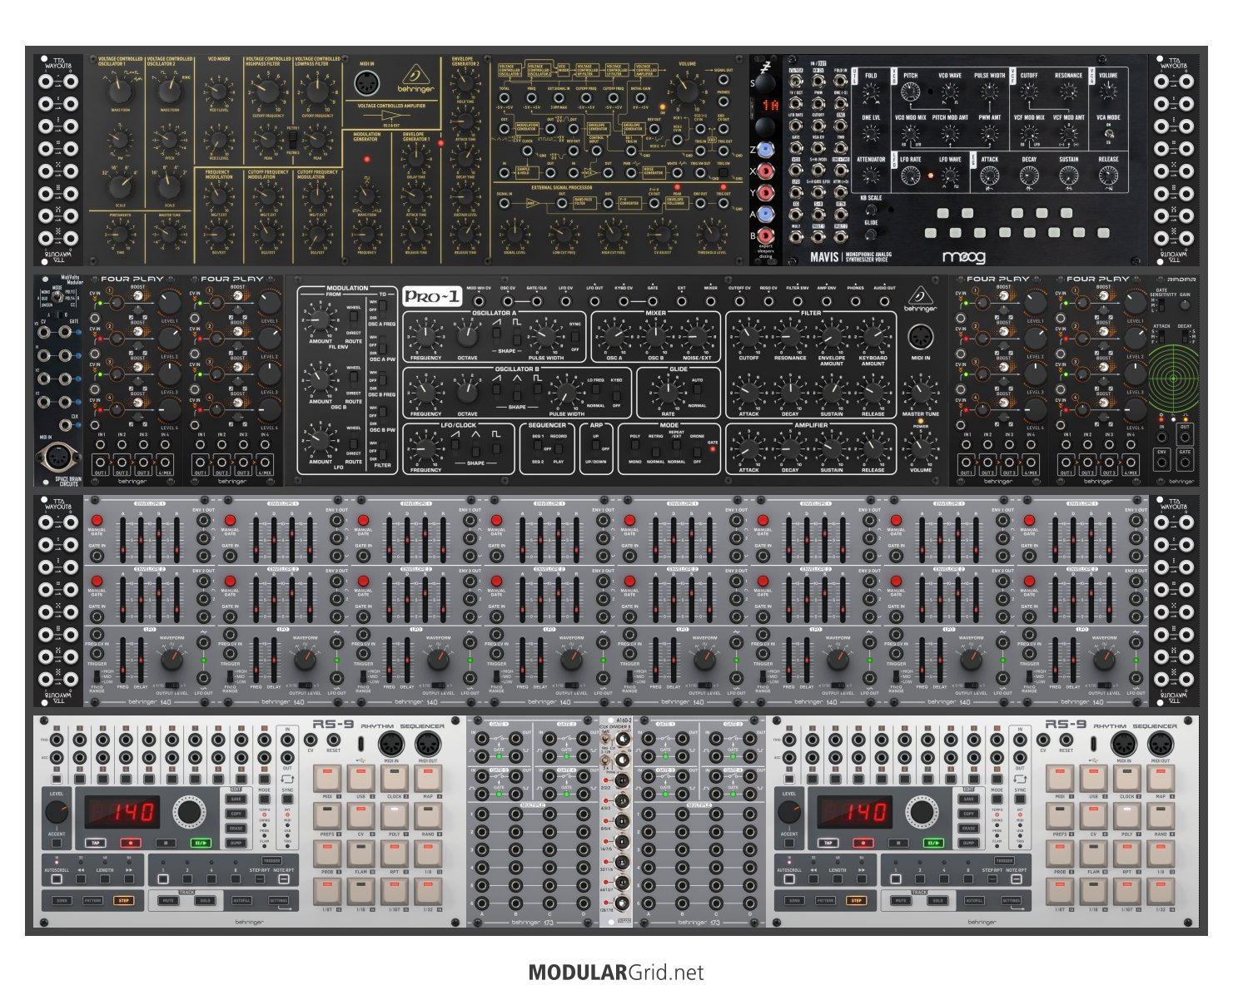
Task: Select the Pro-1 GATE/CLK jack
Action: pos(536,302)
